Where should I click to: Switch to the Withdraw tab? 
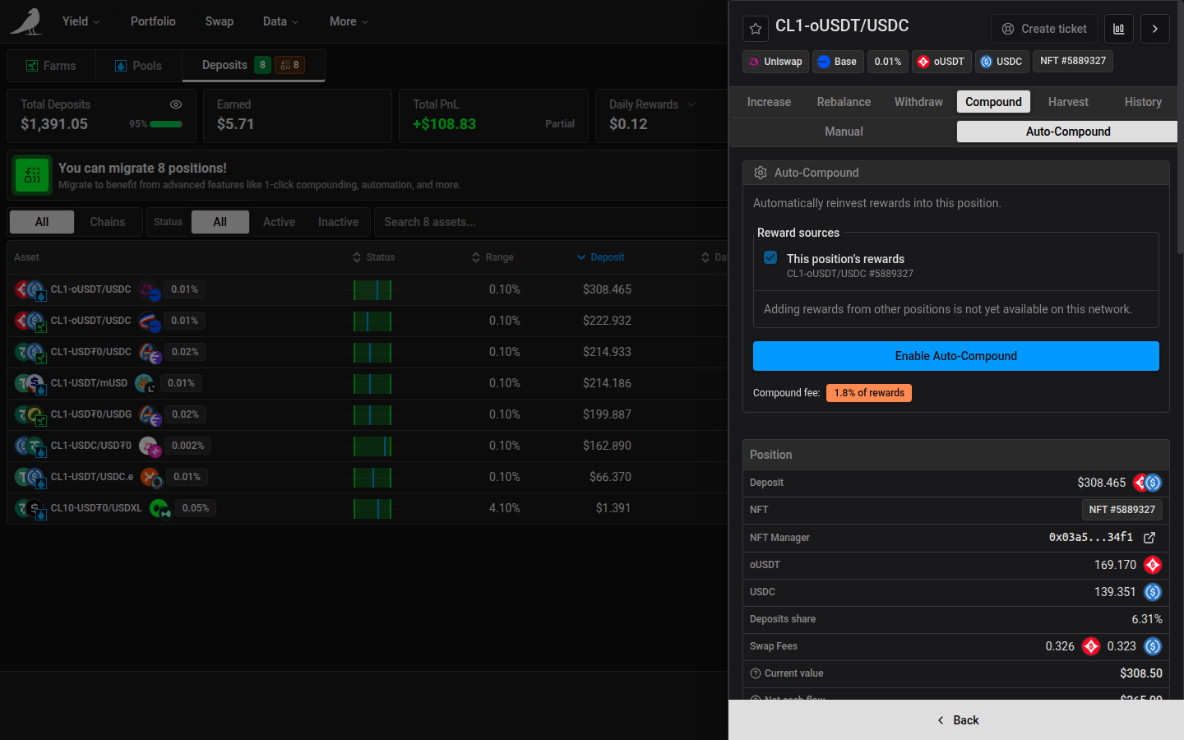click(918, 102)
